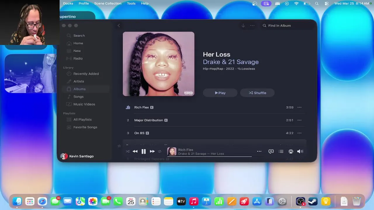Screen dimensions: 374x210
Task: Open Keynote from the dock
Action: pyautogui.click(x=207, y=201)
